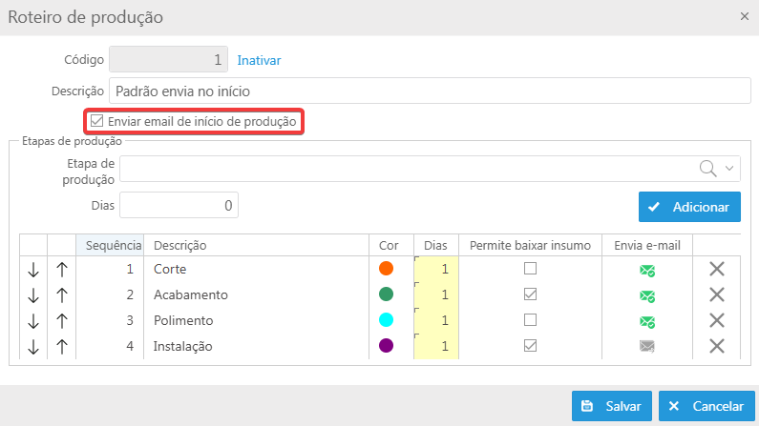Image resolution: width=759 pixels, height=426 pixels.
Task: Move Polimento row down with arrow
Action: 32,321
